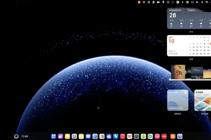Screen dimensions: 211x140
Task: Launch the blue Mail envelope app
Action: [88, 136]
